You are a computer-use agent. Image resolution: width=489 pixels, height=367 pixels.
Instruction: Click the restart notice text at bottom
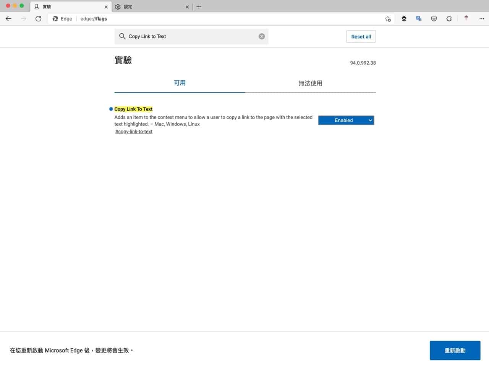point(71,350)
